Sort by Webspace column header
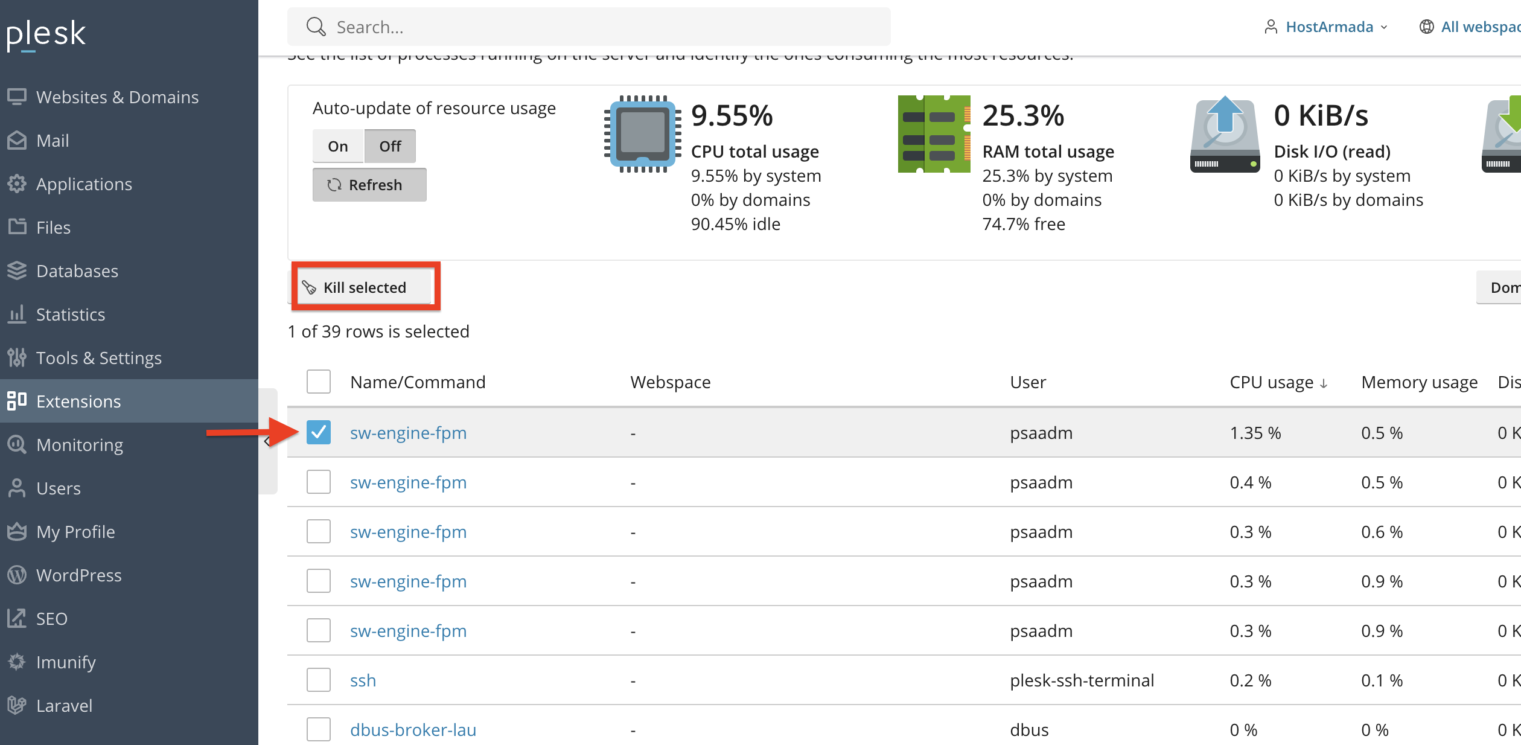Screen dimensions: 1521x745 point(671,382)
